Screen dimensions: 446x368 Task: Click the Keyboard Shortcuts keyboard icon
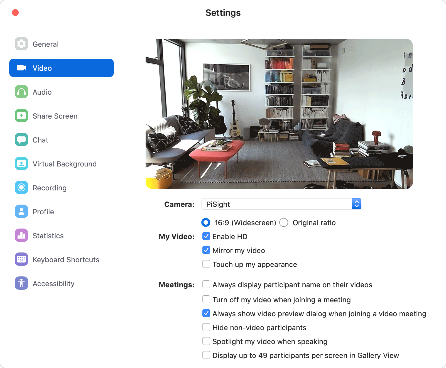(21, 259)
